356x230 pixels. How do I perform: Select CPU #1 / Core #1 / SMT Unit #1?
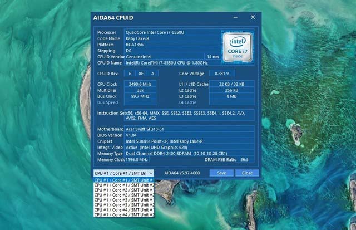[x=124, y=180]
